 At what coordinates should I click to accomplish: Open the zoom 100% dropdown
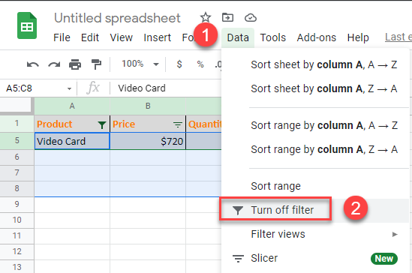pos(140,64)
